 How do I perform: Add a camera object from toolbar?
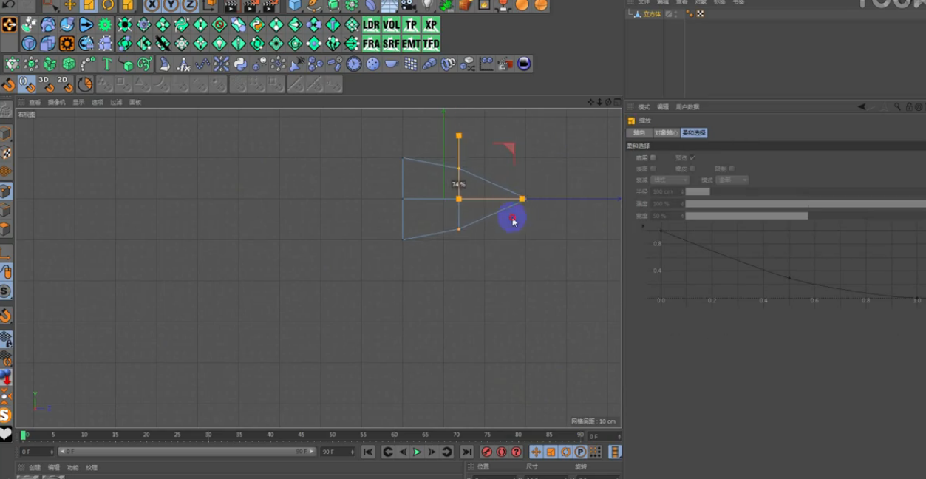point(407,5)
